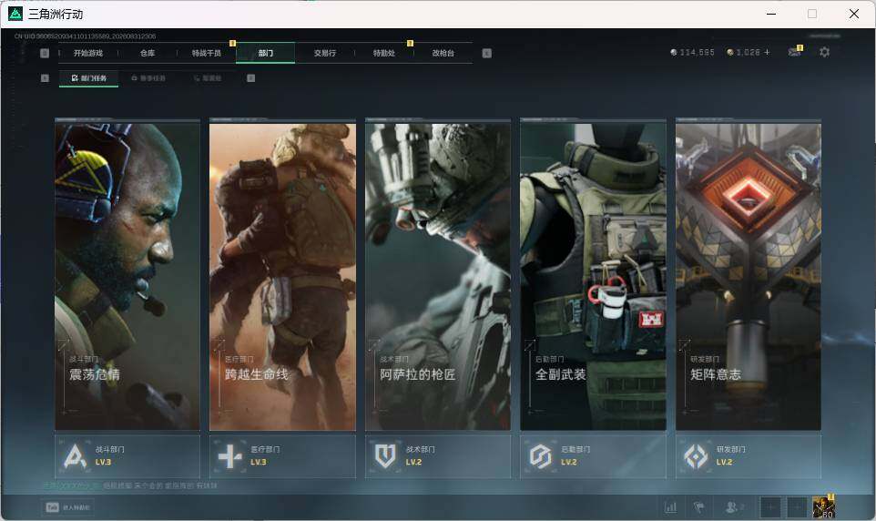Click the 研发部门 diamond emblem icon
The image size is (876, 521).
pos(696,456)
